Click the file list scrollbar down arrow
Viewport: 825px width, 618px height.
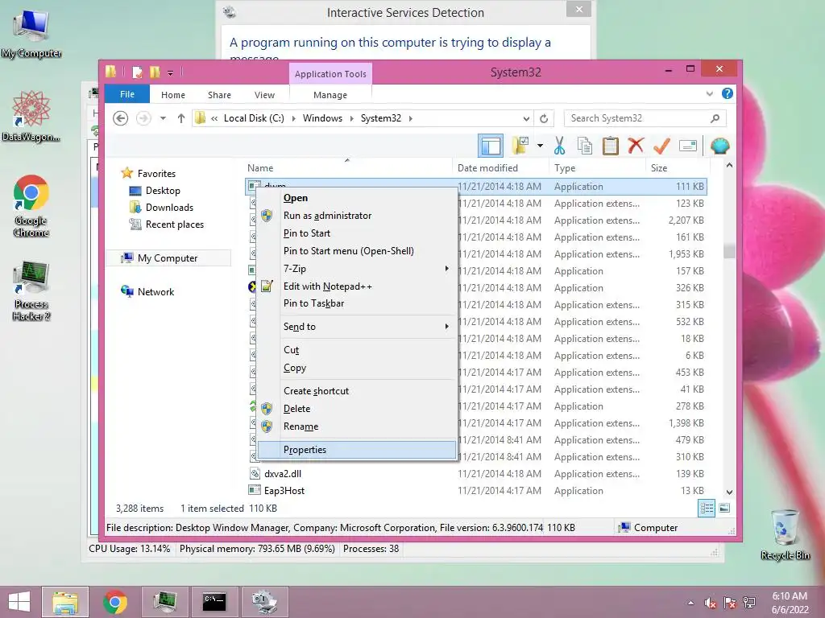(x=729, y=492)
